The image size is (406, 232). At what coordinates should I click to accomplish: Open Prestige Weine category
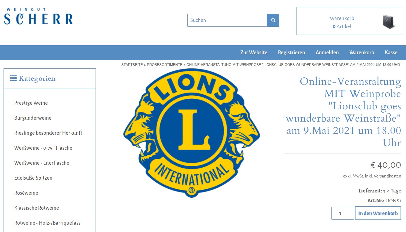click(x=31, y=103)
